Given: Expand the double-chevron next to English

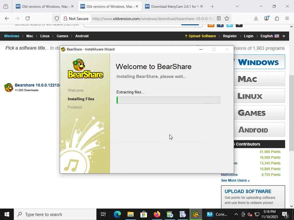Looking at the screenshot, I should tap(284, 36).
